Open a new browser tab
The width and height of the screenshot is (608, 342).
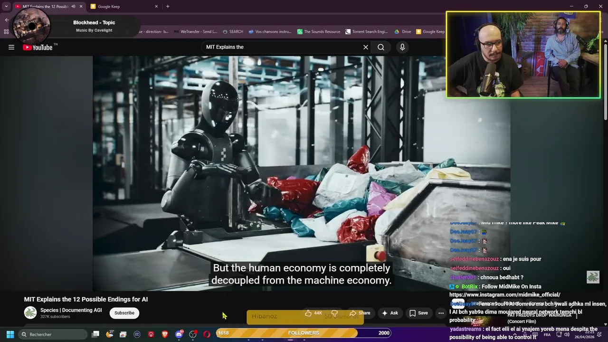click(168, 7)
